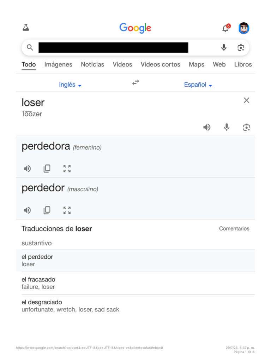Click the Google logo
Image resolution: width=271 pixels, height=362 pixels.
point(135,28)
